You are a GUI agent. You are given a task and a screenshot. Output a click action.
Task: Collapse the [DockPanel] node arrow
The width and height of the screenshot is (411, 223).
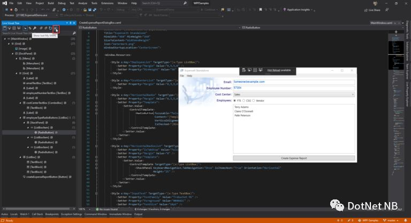click(x=13, y=54)
